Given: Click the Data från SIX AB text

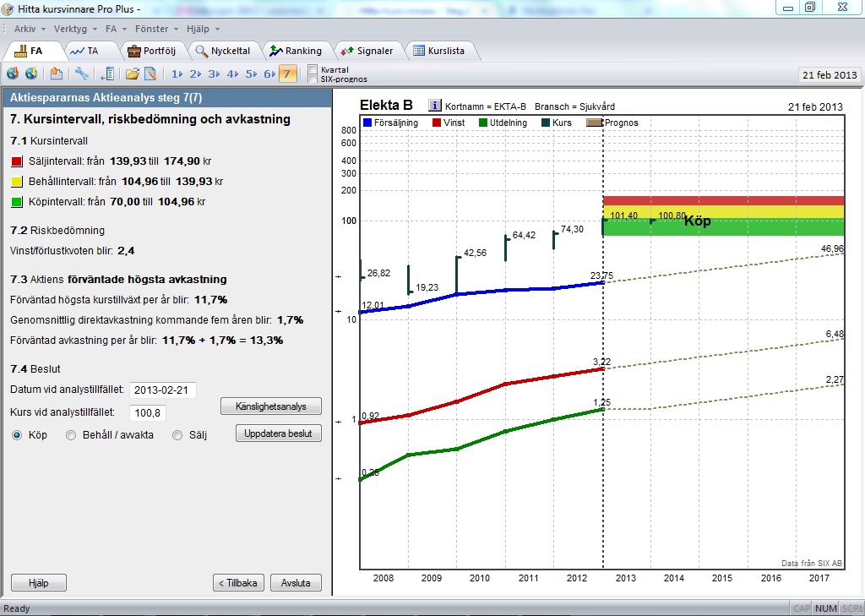Looking at the screenshot, I should point(812,563).
